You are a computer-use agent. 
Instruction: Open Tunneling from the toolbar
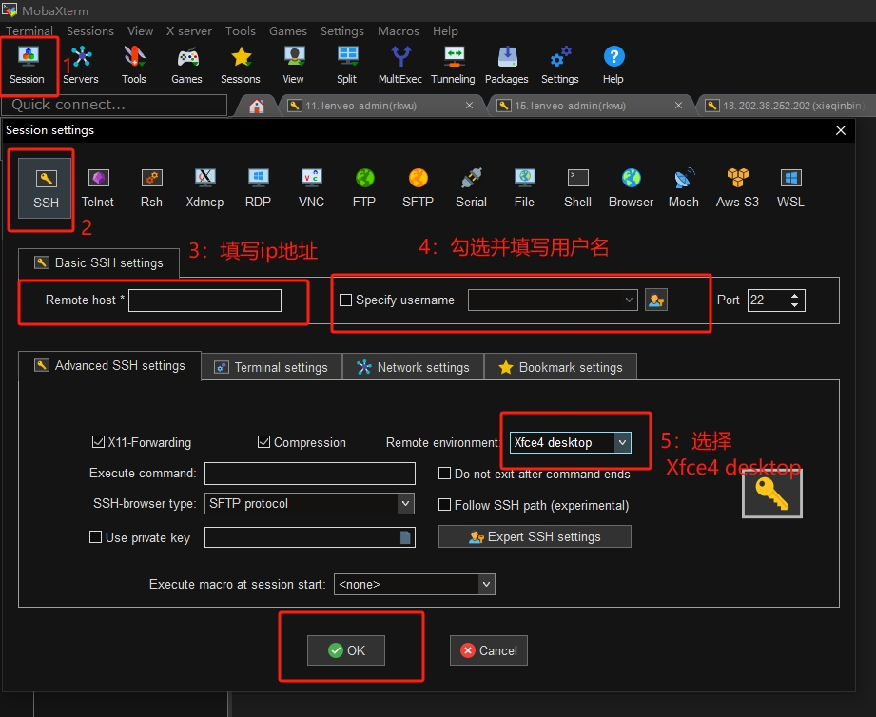453,65
